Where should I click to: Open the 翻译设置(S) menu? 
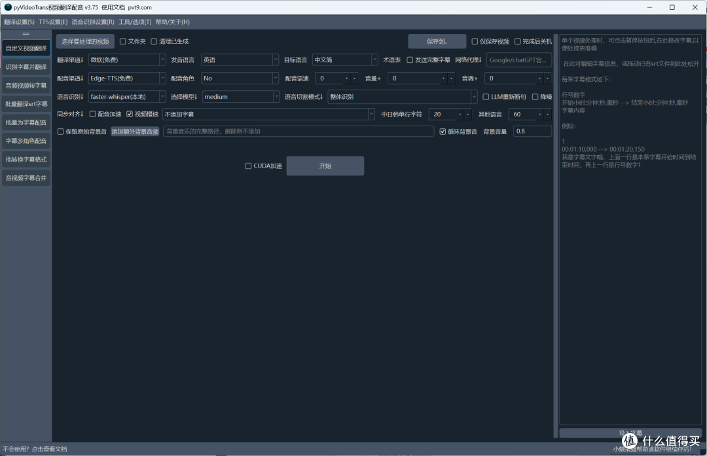coord(20,22)
